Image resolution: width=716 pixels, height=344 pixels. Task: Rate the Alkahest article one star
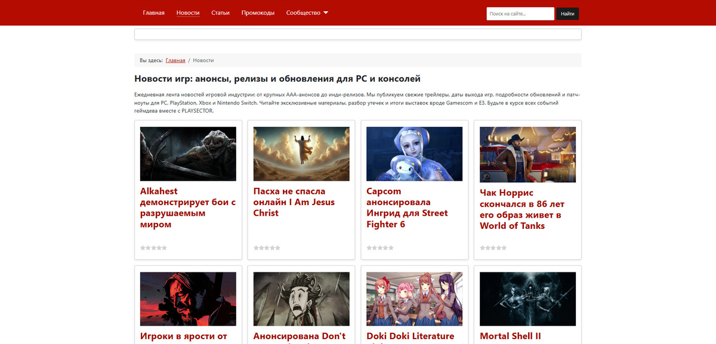coord(142,247)
